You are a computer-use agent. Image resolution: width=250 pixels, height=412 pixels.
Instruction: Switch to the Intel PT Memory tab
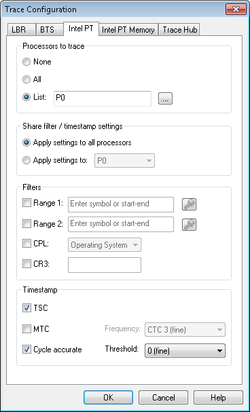[x=128, y=29]
